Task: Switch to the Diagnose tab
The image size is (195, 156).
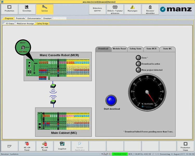Action: click(9, 18)
